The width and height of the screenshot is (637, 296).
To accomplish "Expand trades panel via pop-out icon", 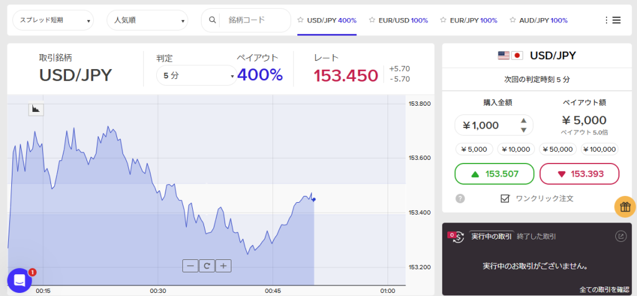I will coord(620,236).
